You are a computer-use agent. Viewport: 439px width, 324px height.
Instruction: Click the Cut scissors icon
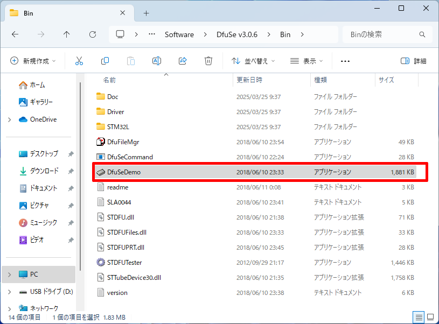(79, 61)
